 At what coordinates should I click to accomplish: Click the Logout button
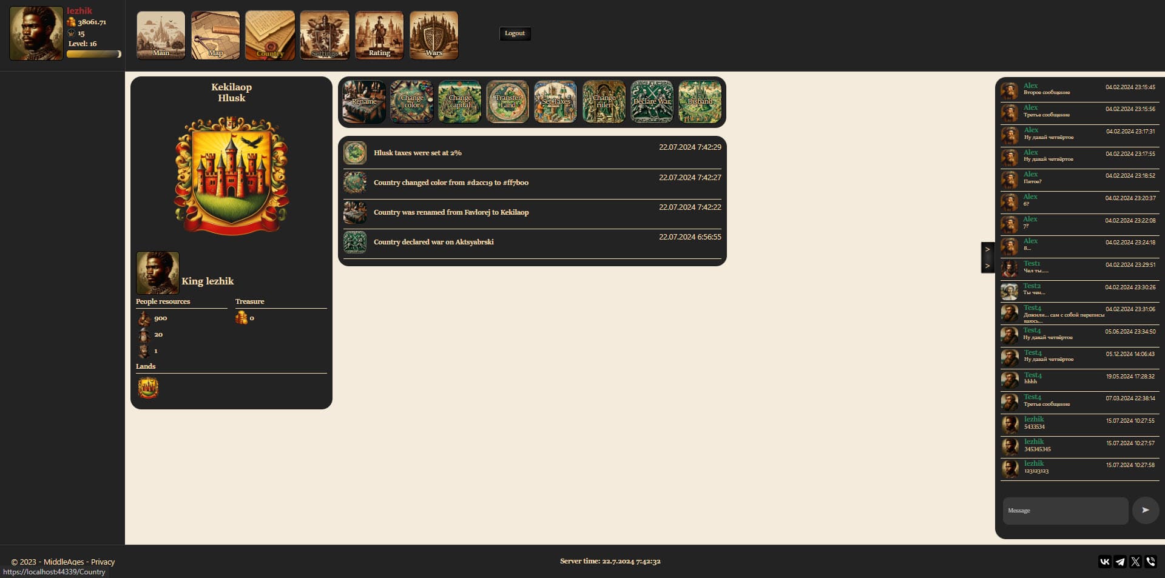coord(515,33)
